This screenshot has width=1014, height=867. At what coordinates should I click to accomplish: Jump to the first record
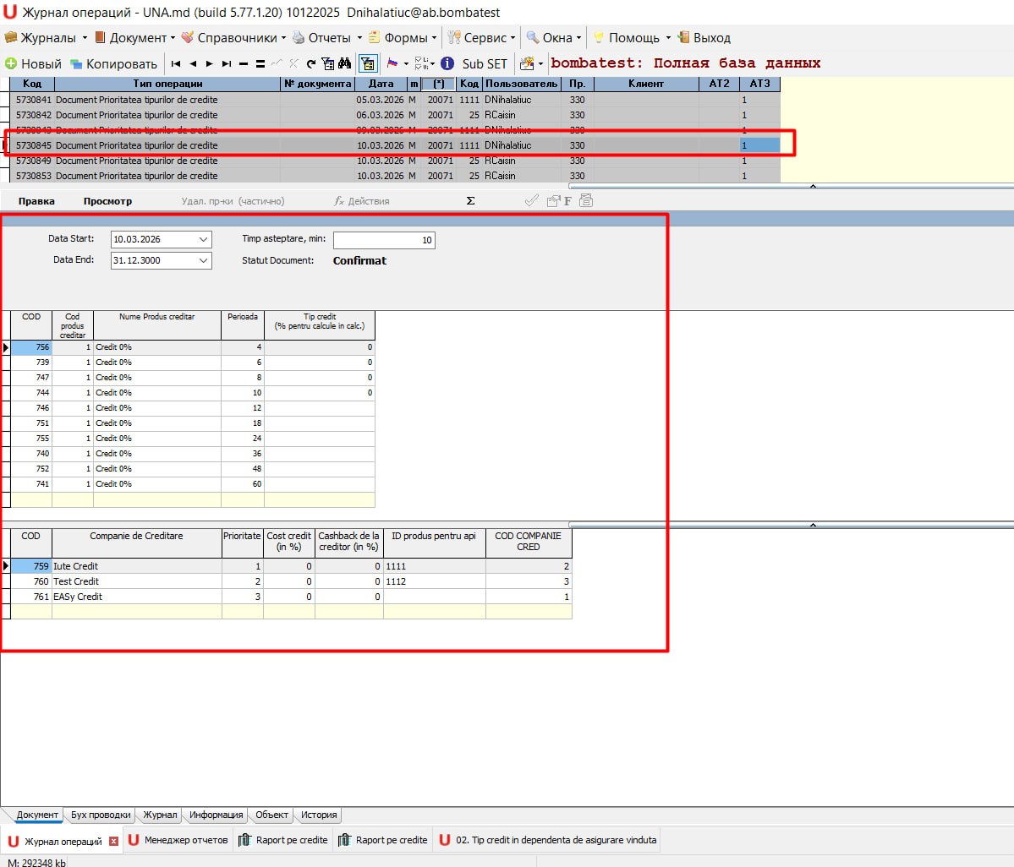click(176, 63)
